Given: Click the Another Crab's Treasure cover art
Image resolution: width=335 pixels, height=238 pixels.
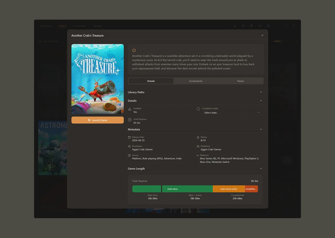Looking at the screenshot, I should pyautogui.click(x=97, y=79).
